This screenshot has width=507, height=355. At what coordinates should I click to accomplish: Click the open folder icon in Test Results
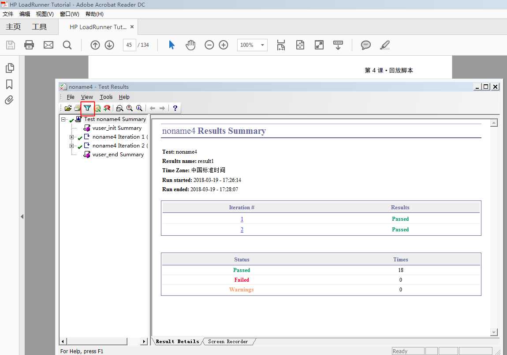68,108
